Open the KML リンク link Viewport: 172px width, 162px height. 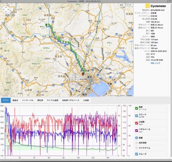[x=155, y=63]
